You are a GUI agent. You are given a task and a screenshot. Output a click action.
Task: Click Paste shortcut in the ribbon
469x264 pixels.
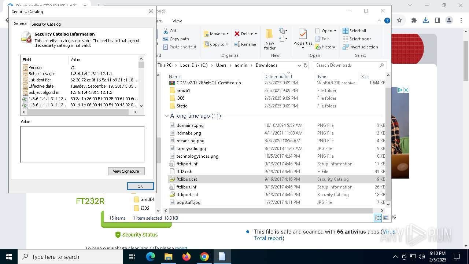(x=180, y=47)
